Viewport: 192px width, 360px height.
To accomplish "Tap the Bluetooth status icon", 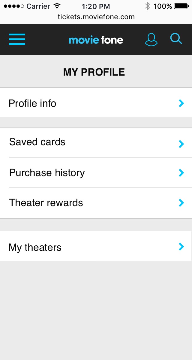I will tap(147, 6).
